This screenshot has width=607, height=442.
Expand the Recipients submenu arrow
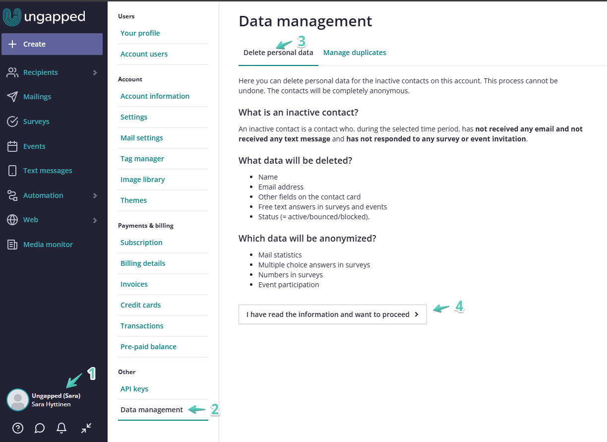[95, 72]
